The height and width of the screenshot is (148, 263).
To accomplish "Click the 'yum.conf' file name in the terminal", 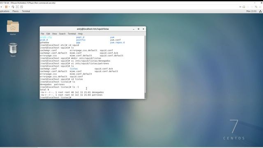I will click(115, 40).
